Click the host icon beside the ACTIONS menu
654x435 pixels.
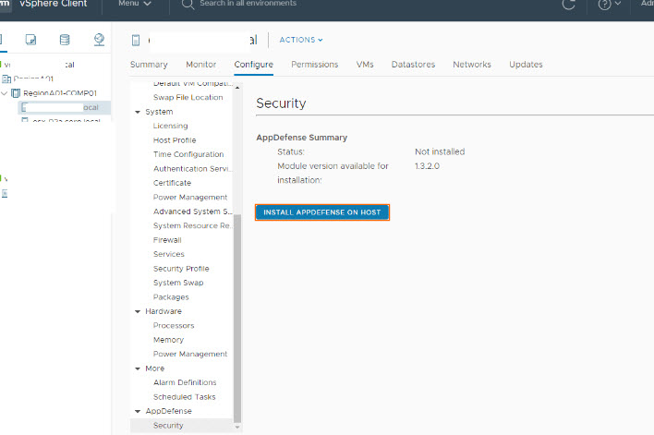coord(136,40)
